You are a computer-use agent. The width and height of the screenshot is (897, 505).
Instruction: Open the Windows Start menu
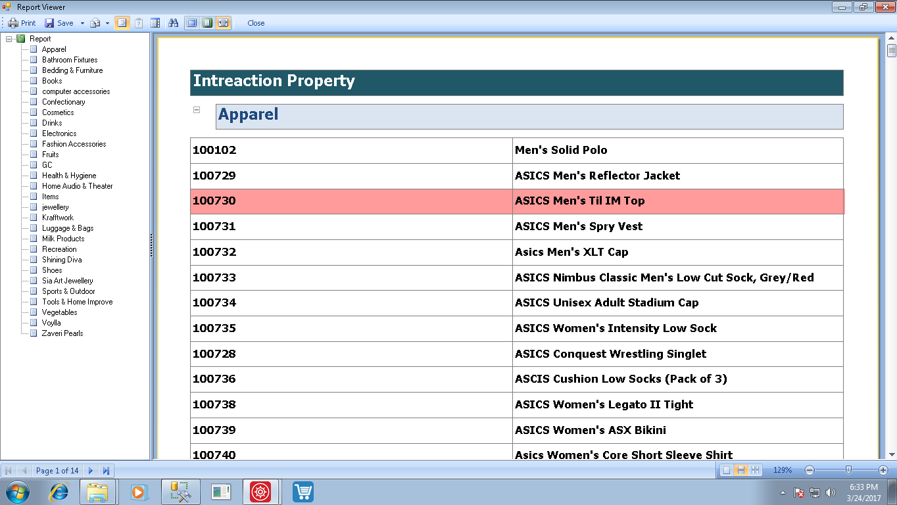coord(17,492)
